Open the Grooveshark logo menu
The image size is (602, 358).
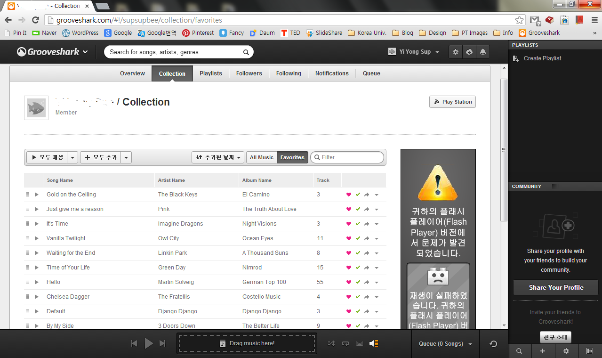(52, 52)
